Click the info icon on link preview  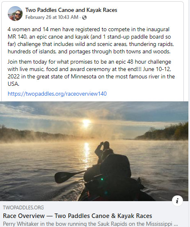click(x=177, y=201)
